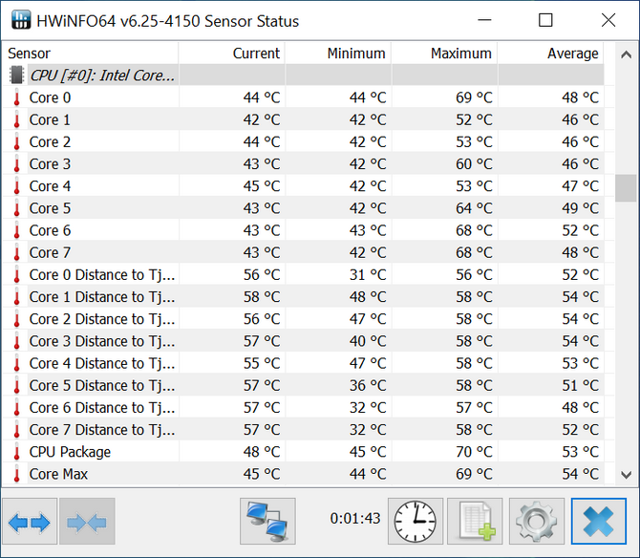640x558 pixels.
Task: Click the thermometer icon next to Core Max
Action: [17, 474]
